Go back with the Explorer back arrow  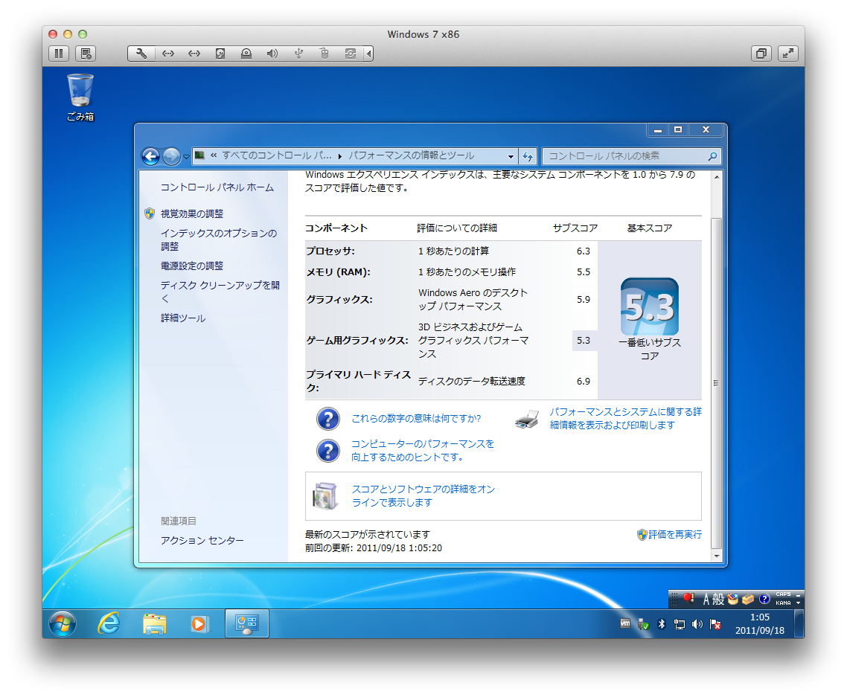click(x=150, y=156)
